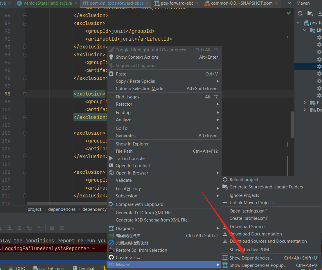Open the GitHub Gist icon in right sidebar

[x=111, y=257]
